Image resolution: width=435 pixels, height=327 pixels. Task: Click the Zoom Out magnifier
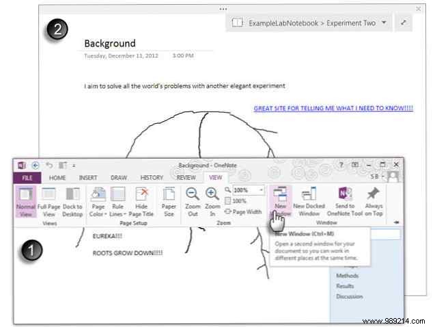[x=193, y=202]
